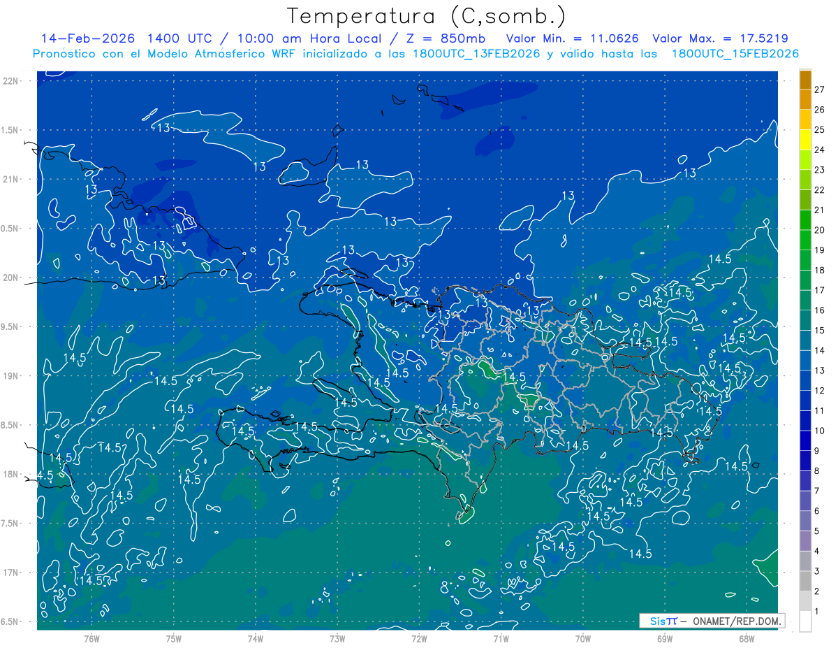Image resolution: width=838 pixels, height=648 pixels.
Task: Click the 17N latitude axis label
Action: coord(10,573)
